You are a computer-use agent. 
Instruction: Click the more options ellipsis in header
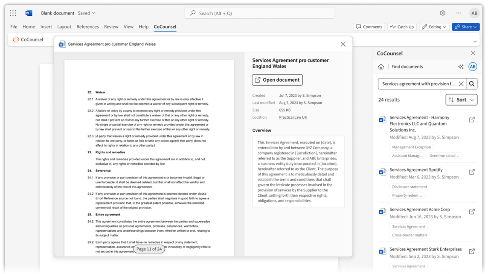pyautogui.click(x=458, y=13)
